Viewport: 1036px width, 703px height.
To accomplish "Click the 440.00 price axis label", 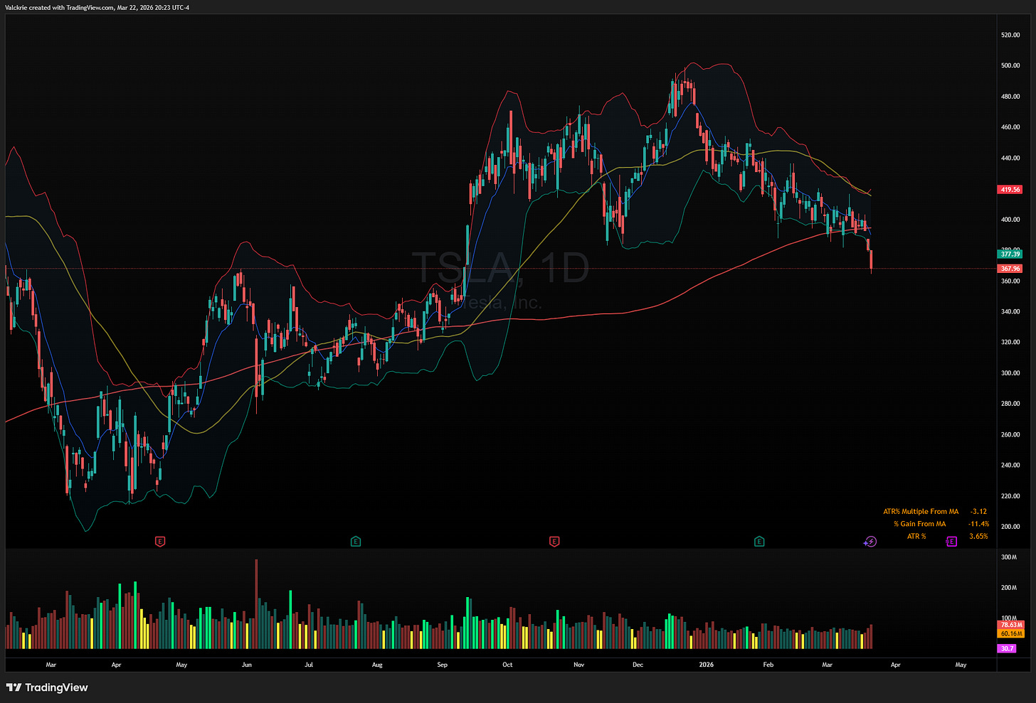I will [1010, 158].
